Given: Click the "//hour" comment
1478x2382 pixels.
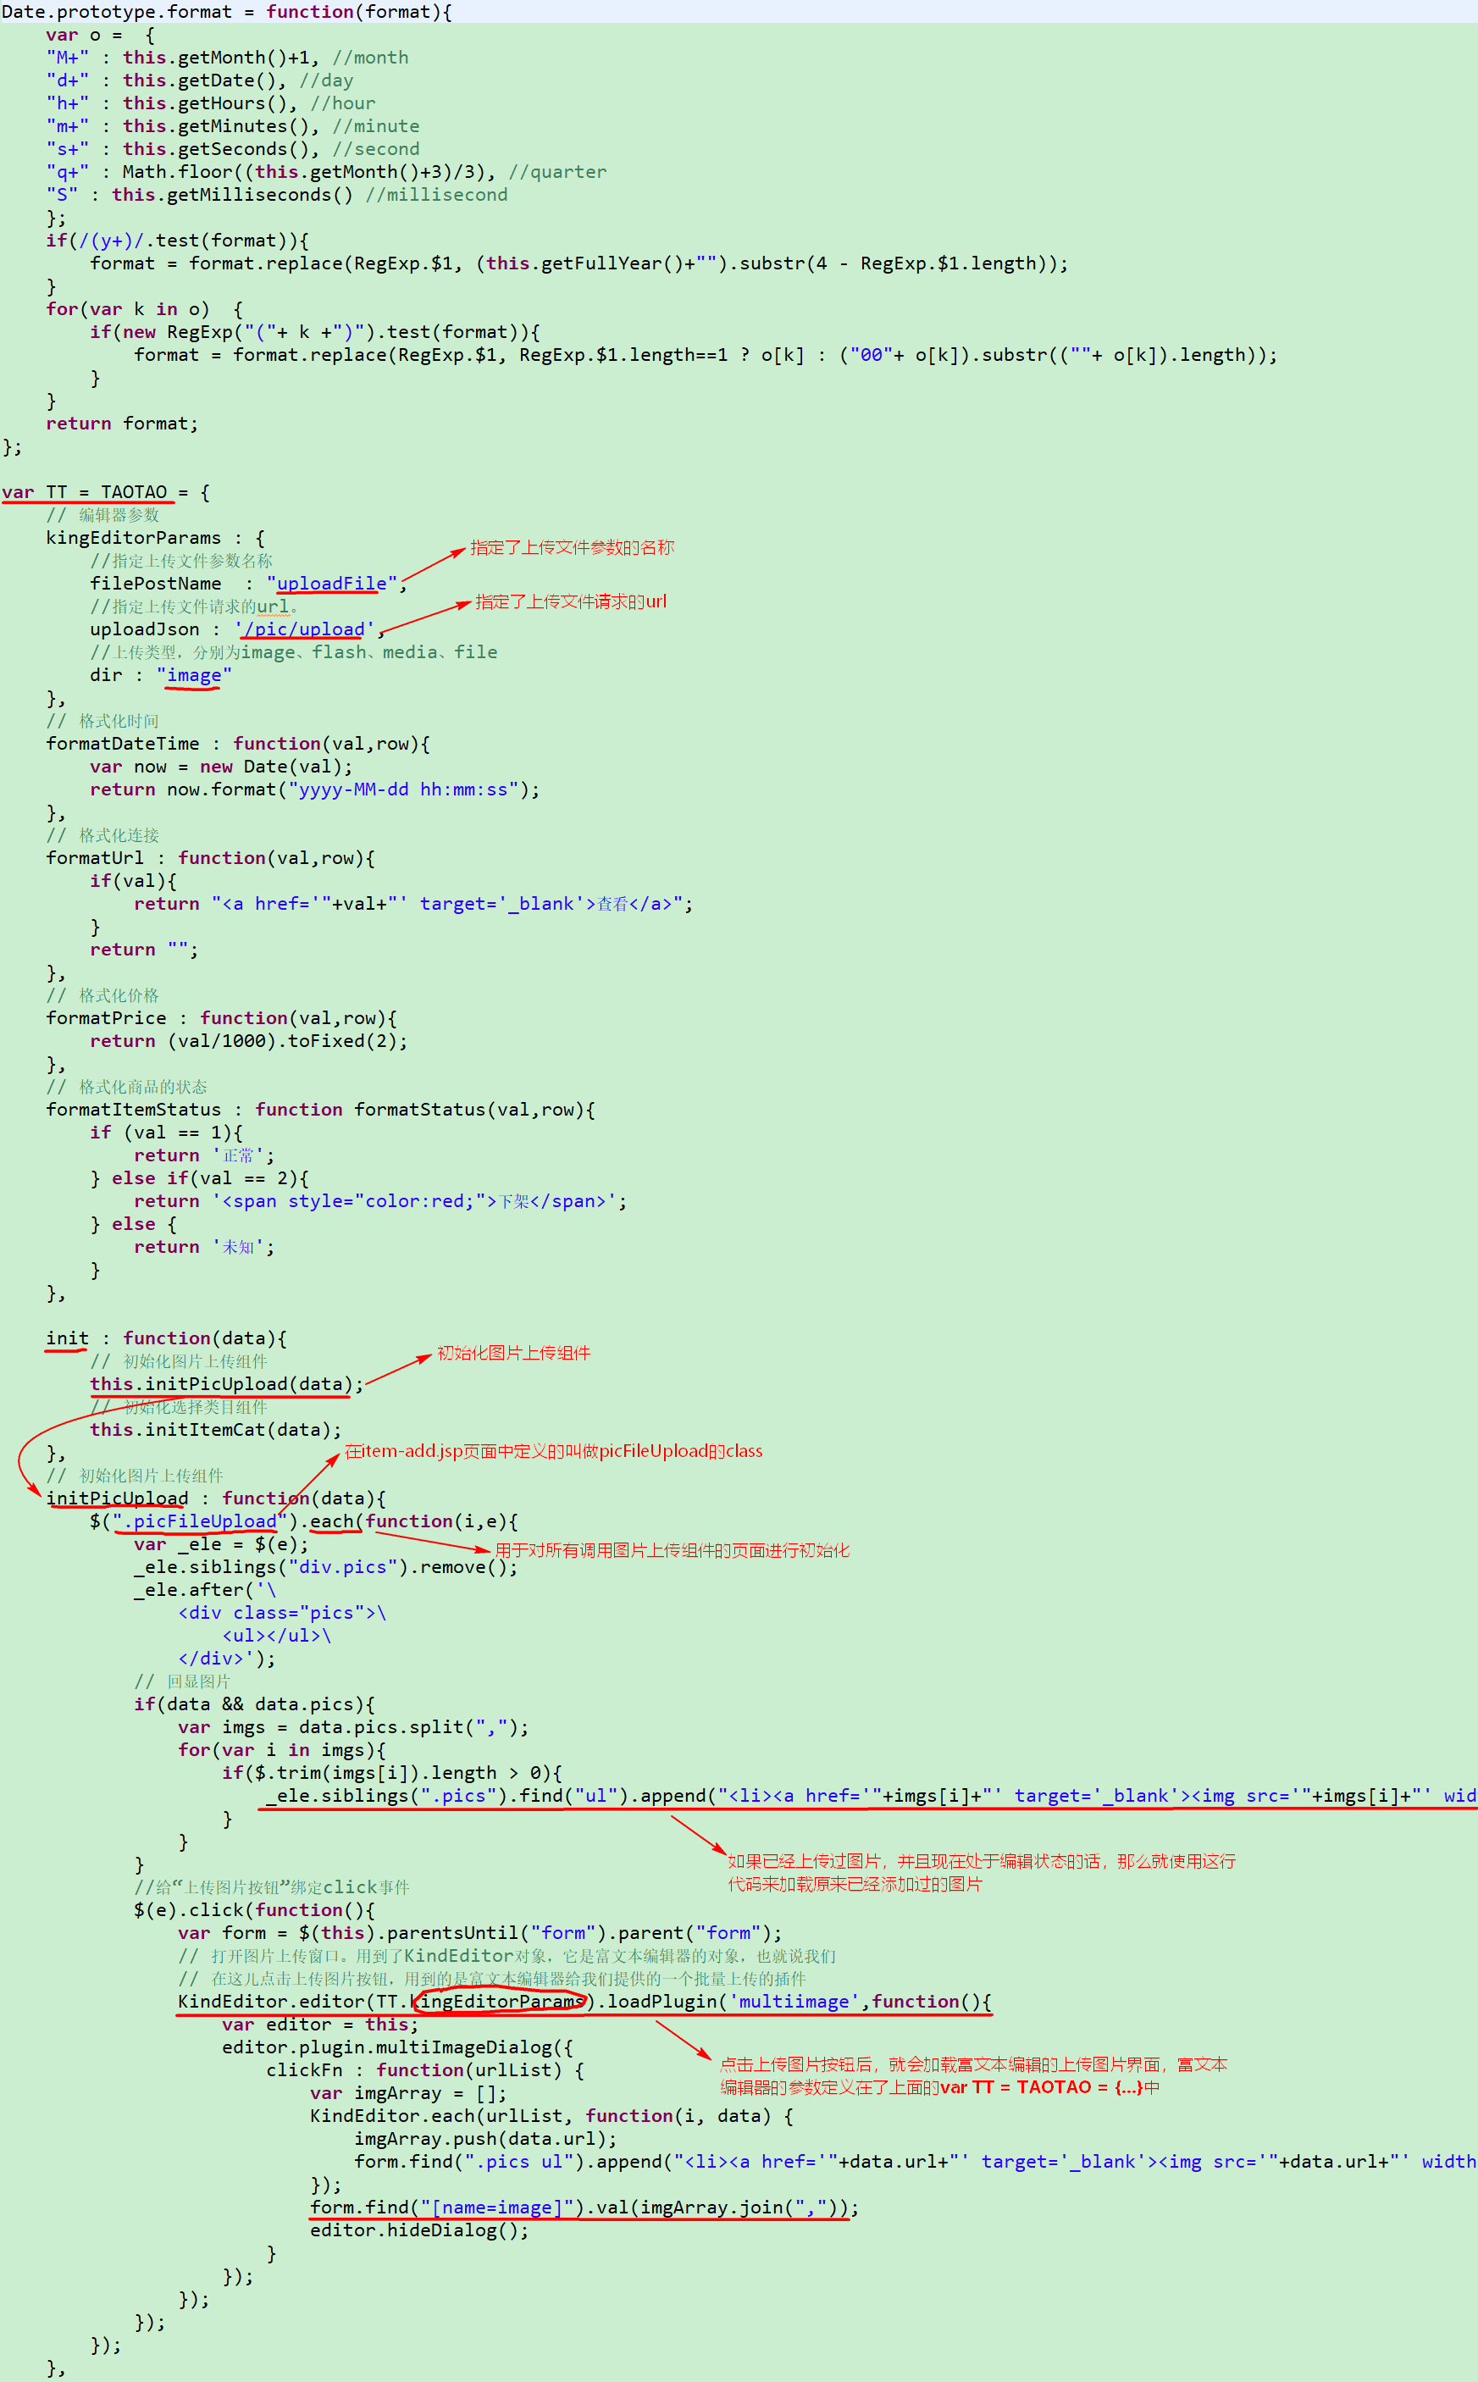Looking at the screenshot, I should (342, 103).
